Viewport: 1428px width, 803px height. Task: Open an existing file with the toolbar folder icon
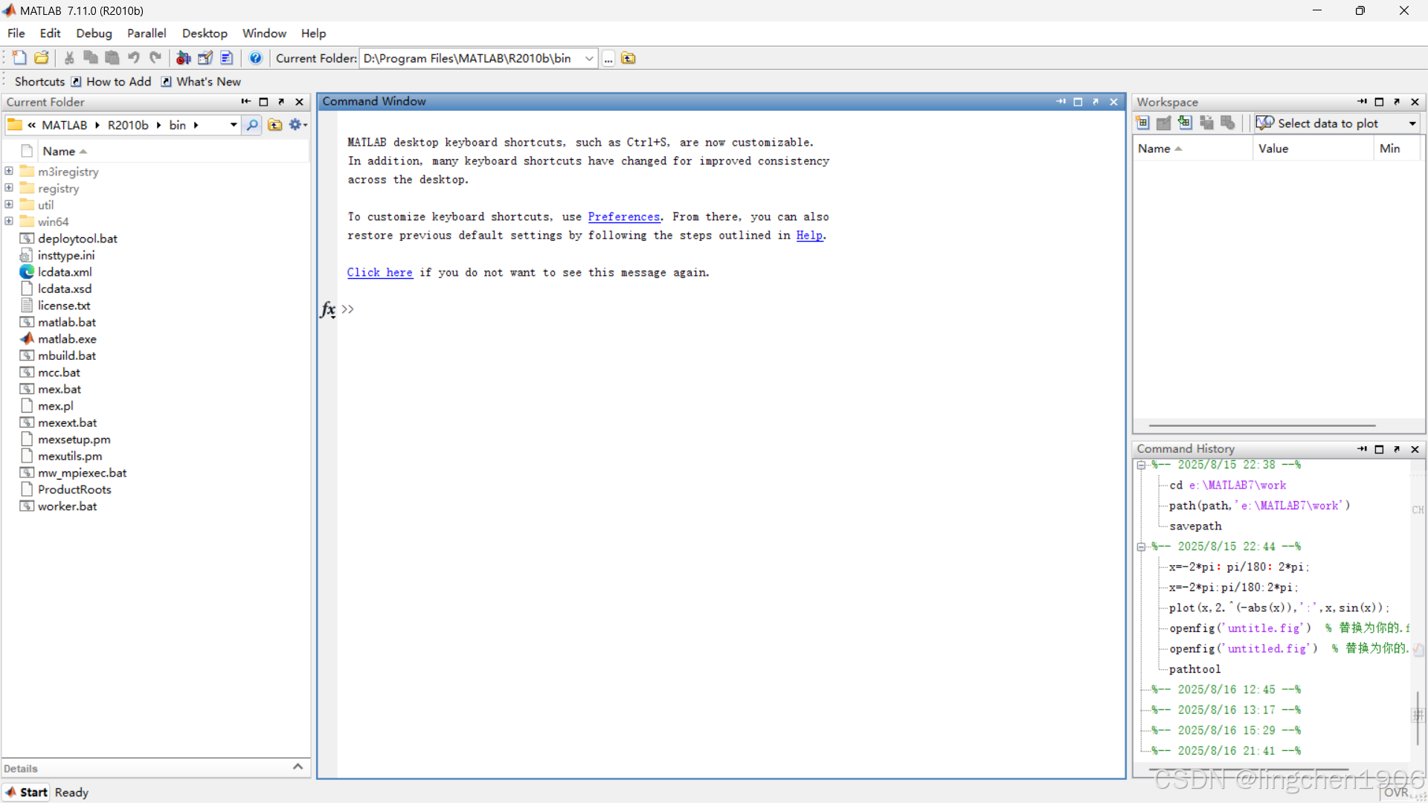click(x=42, y=58)
